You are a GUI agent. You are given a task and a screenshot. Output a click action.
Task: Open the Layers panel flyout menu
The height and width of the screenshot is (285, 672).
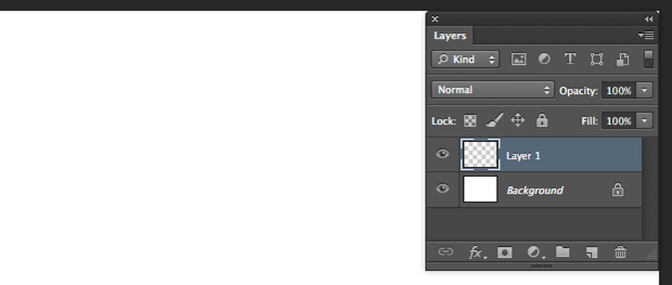pos(646,35)
